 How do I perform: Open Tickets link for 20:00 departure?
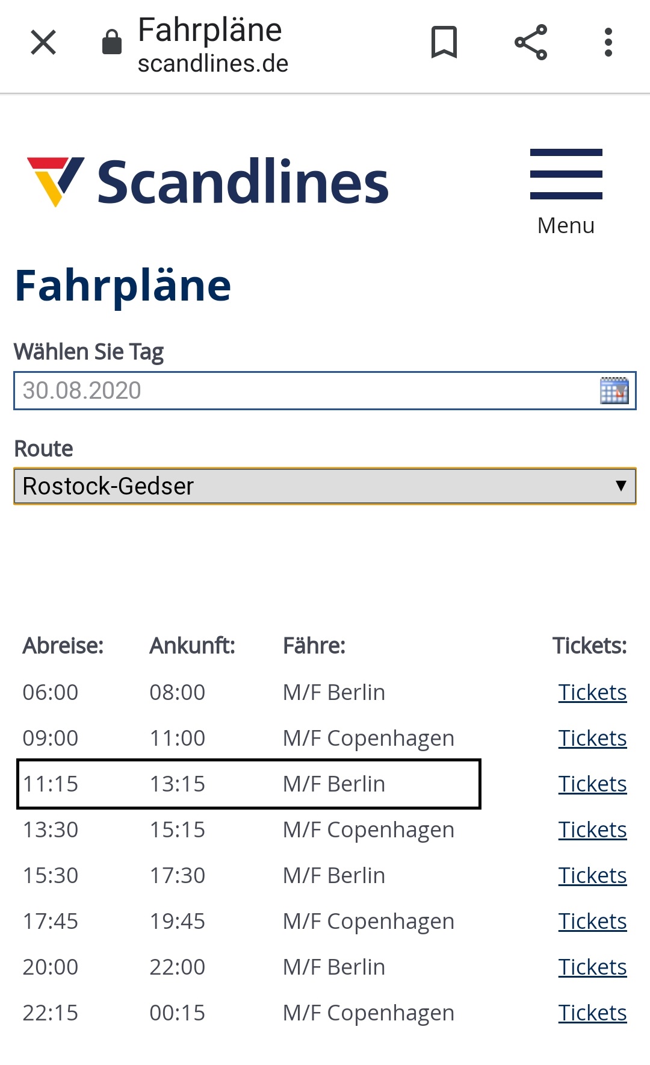pos(592,967)
